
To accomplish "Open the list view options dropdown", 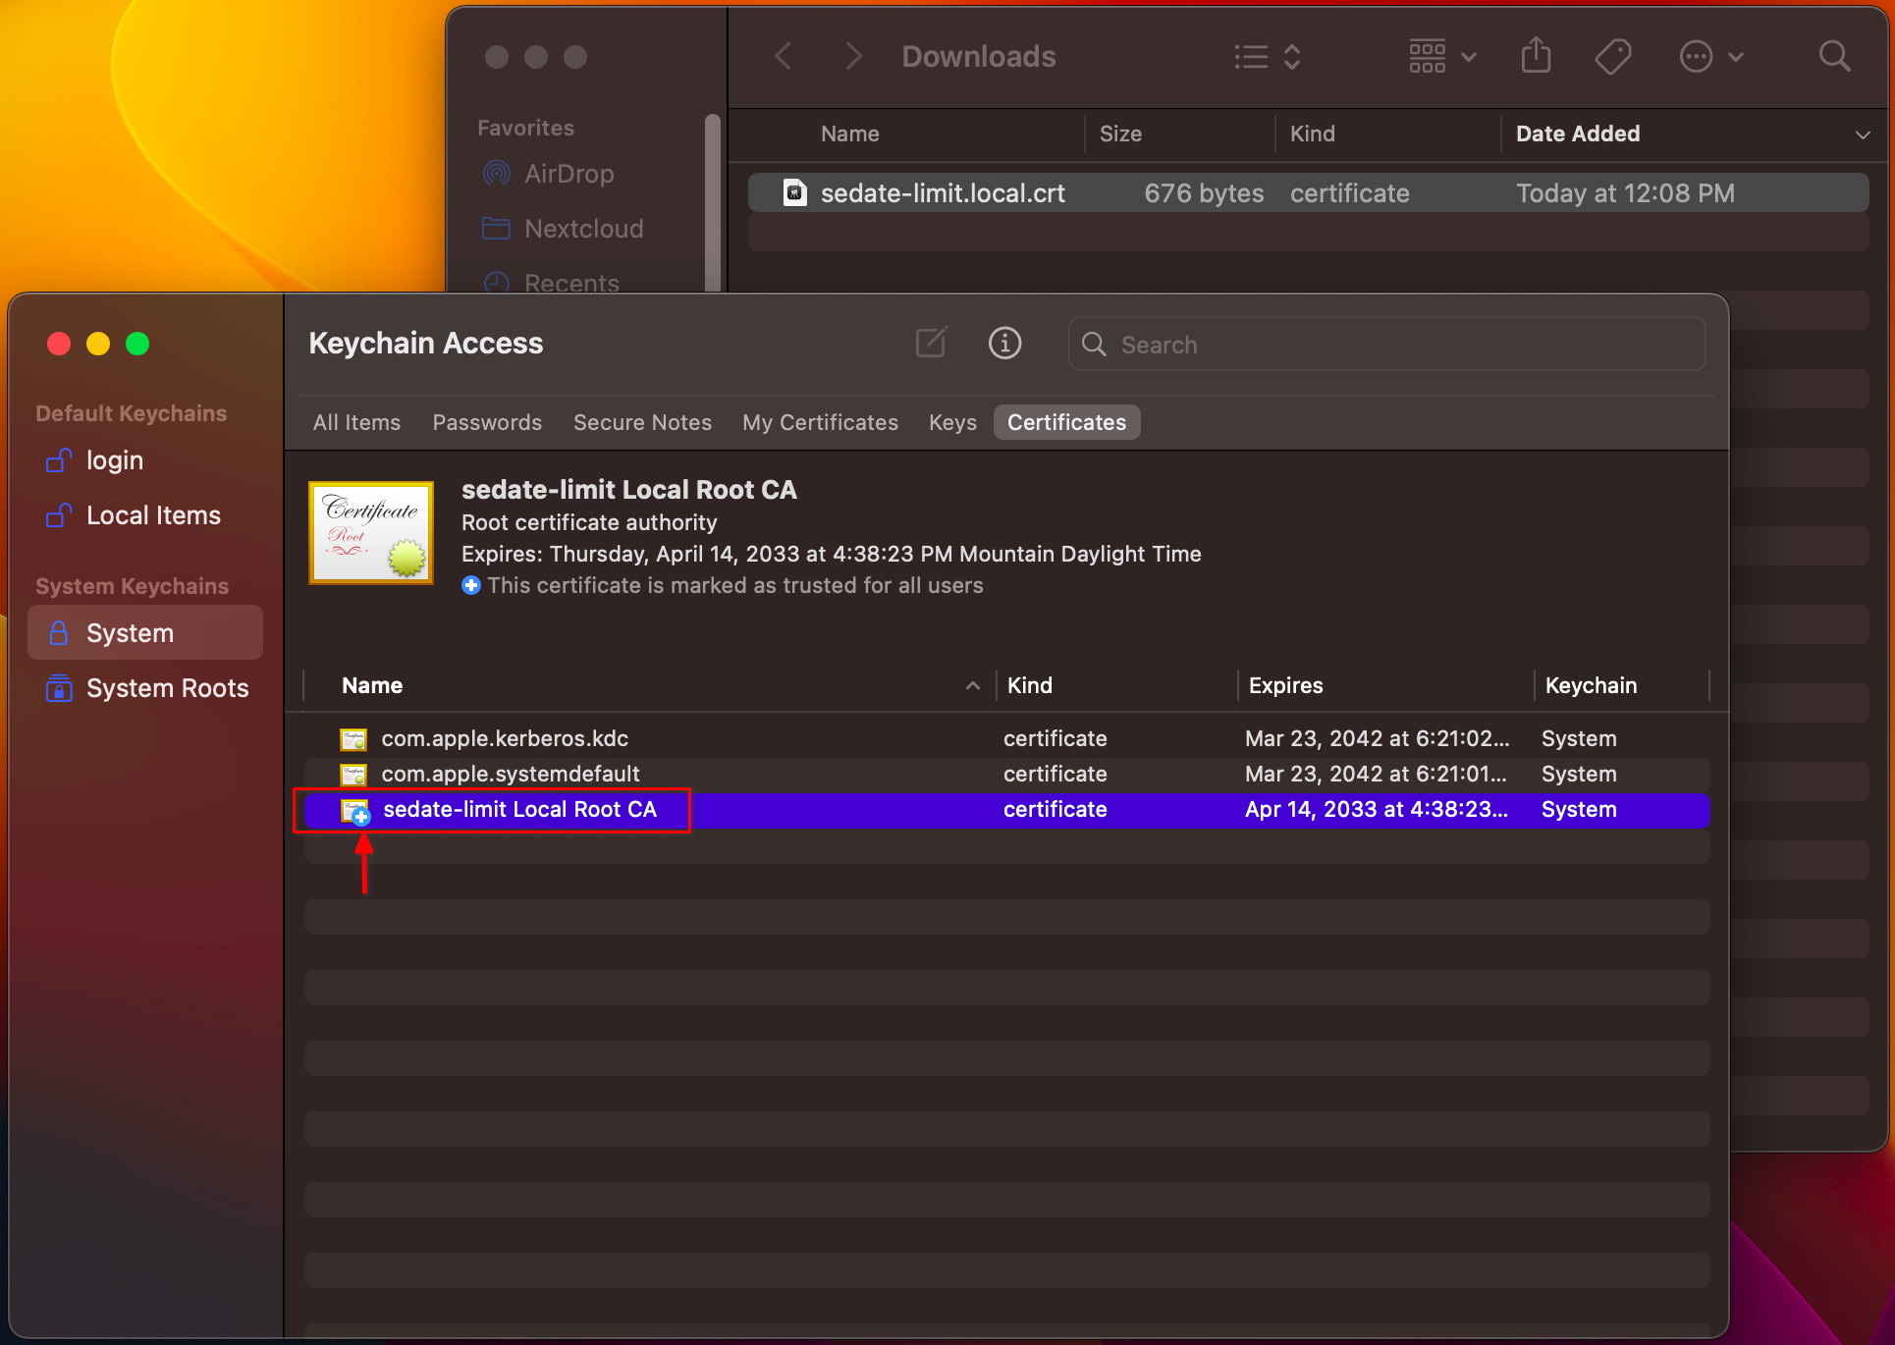I will pyautogui.click(x=1268, y=56).
